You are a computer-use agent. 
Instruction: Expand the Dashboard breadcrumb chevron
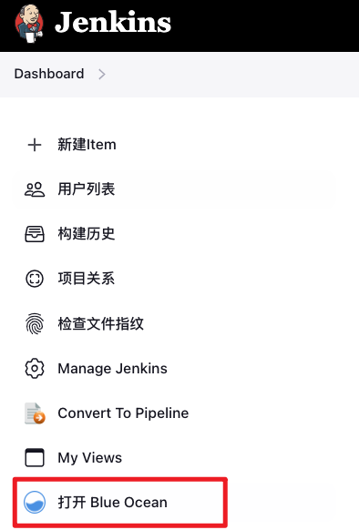tap(102, 74)
